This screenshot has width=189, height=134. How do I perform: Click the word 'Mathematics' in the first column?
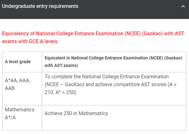(x=19, y=110)
